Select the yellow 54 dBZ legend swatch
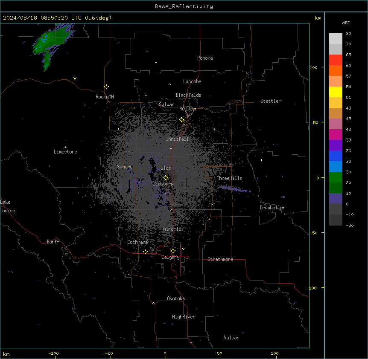The height and width of the screenshot is (359, 368). [x=336, y=92]
